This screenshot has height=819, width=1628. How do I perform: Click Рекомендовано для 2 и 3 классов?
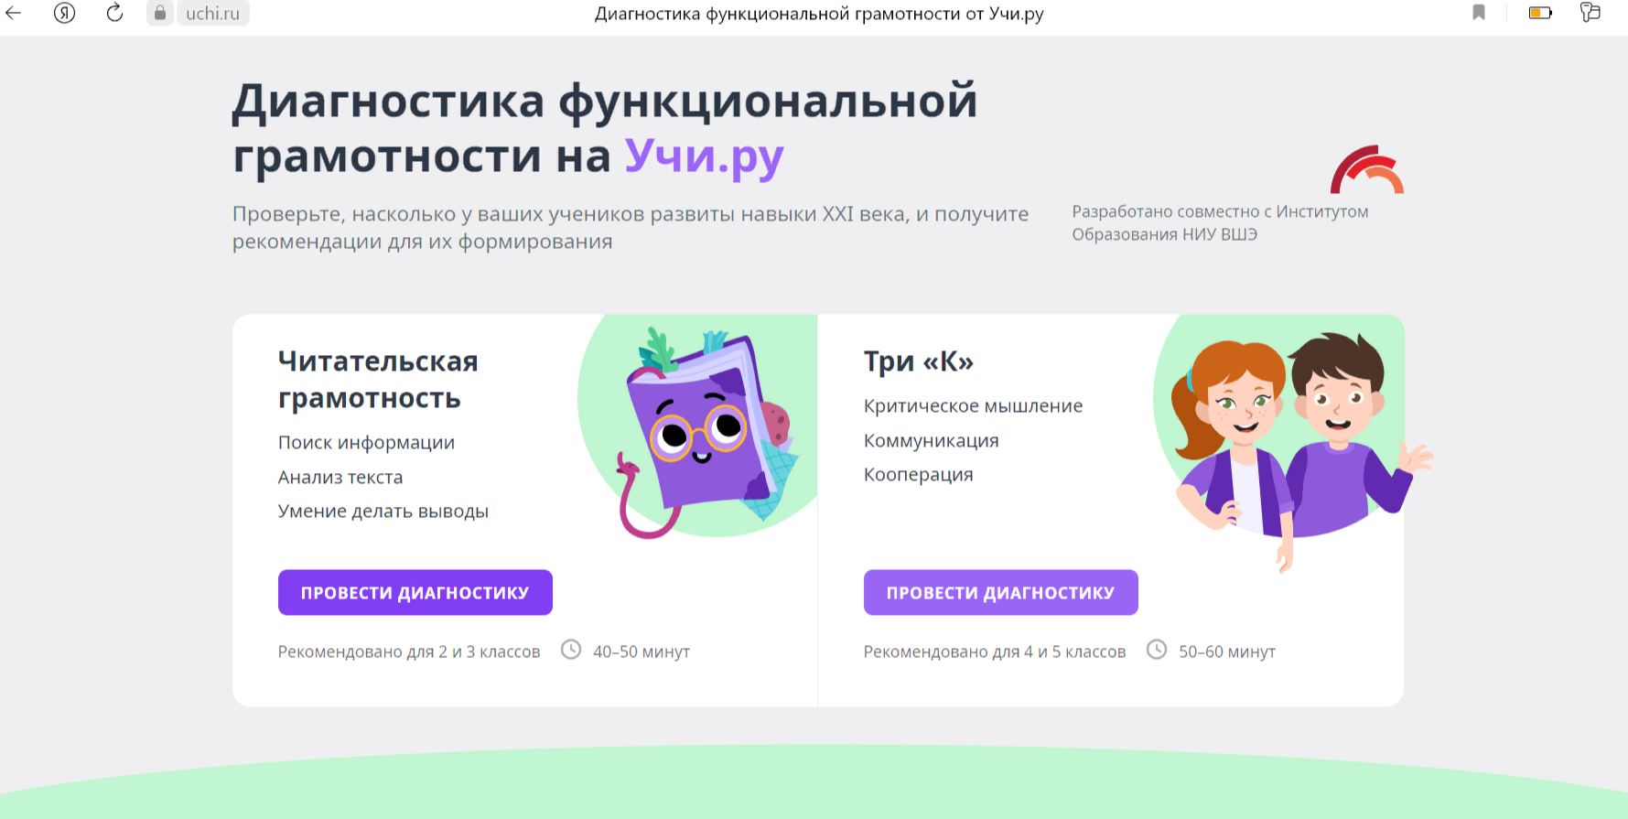pos(409,652)
